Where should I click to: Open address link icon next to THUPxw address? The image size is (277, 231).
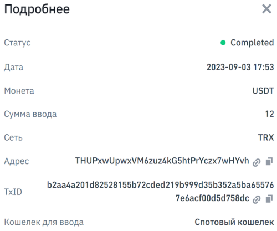(x=257, y=162)
